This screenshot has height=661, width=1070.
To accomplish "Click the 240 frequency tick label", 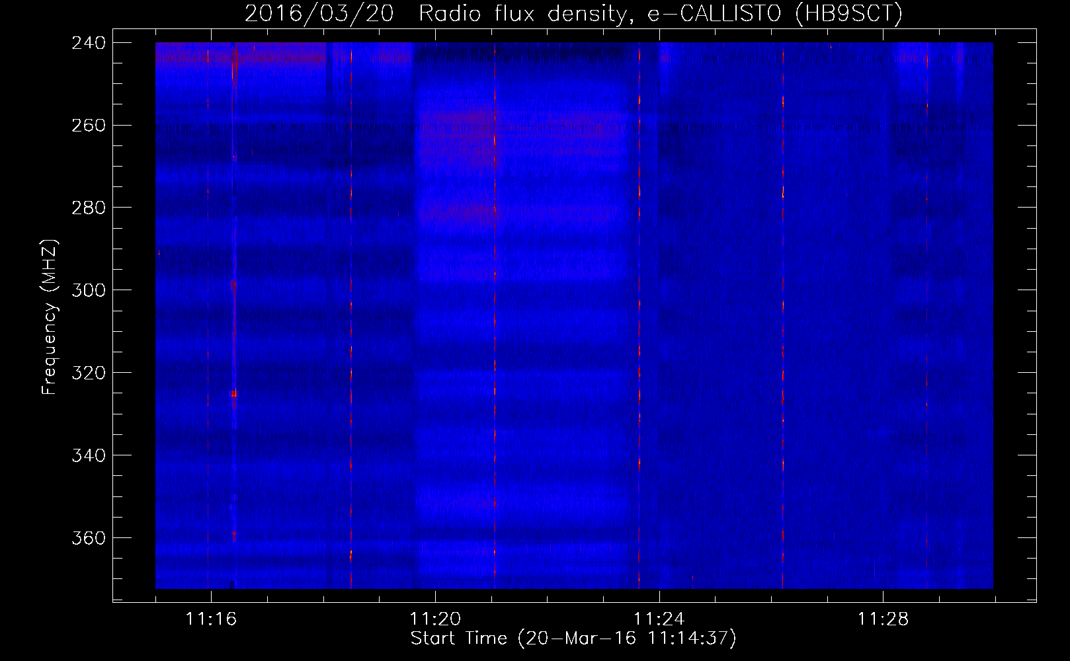I will coord(89,42).
